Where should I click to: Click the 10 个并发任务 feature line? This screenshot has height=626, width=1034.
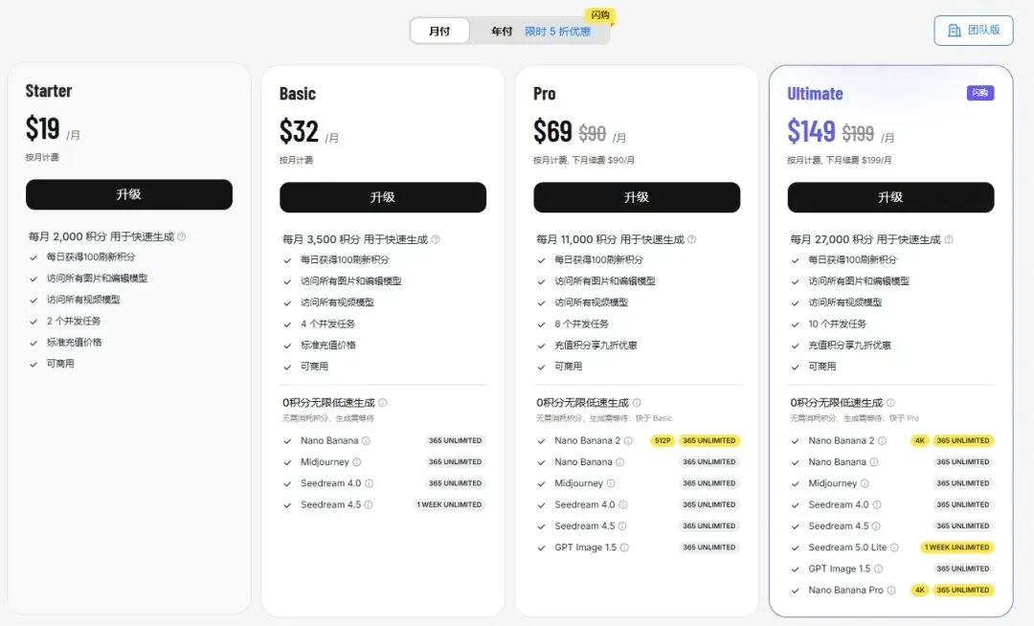pos(838,324)
